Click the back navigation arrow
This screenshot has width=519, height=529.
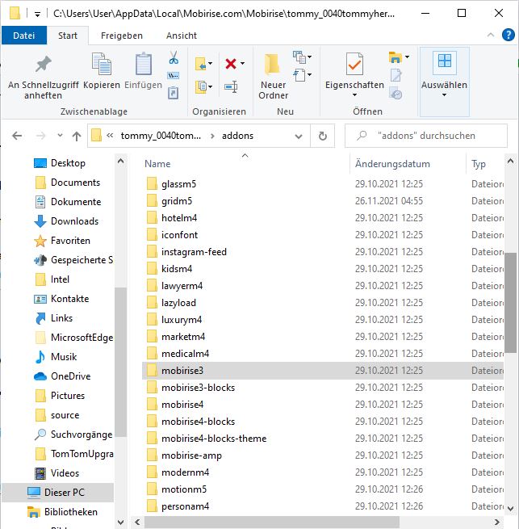[17, 136]
